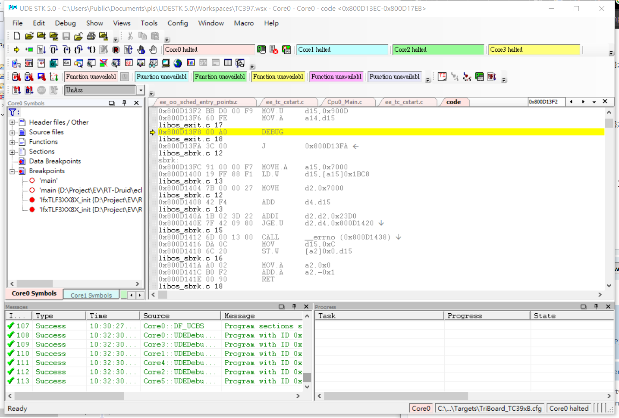619x418 pixels.
Task: Expand the Source files tree node
Action: [x=12, y=132]
